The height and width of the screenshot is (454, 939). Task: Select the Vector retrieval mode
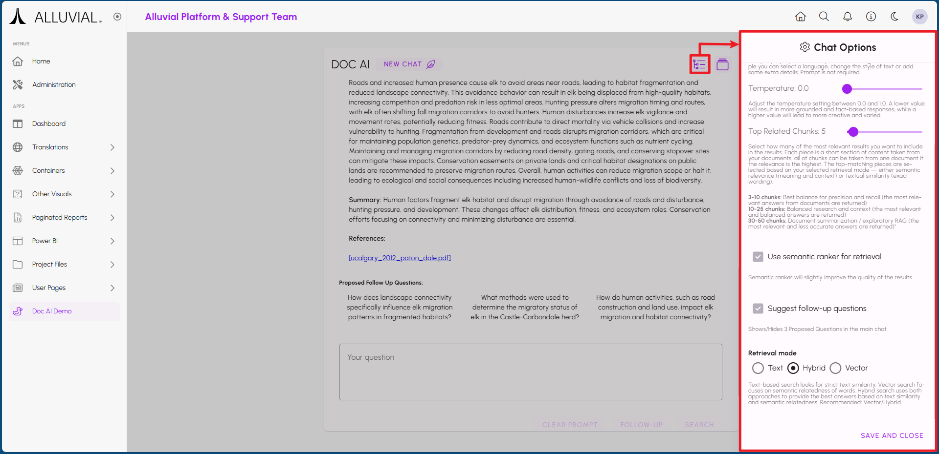click(835, 368)
